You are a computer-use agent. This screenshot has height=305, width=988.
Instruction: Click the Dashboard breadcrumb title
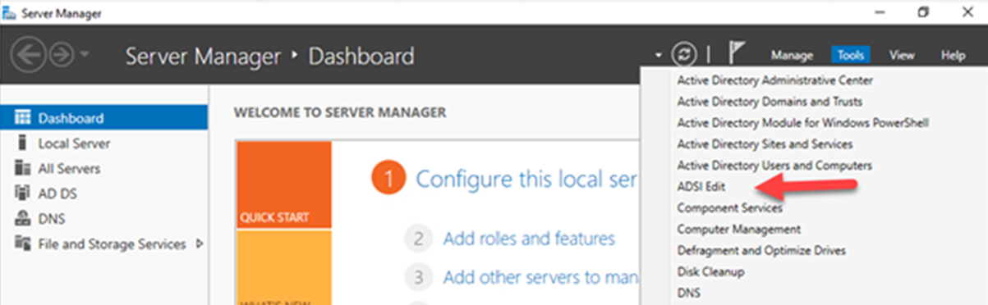pyautogui.click(x=361, y=57)
